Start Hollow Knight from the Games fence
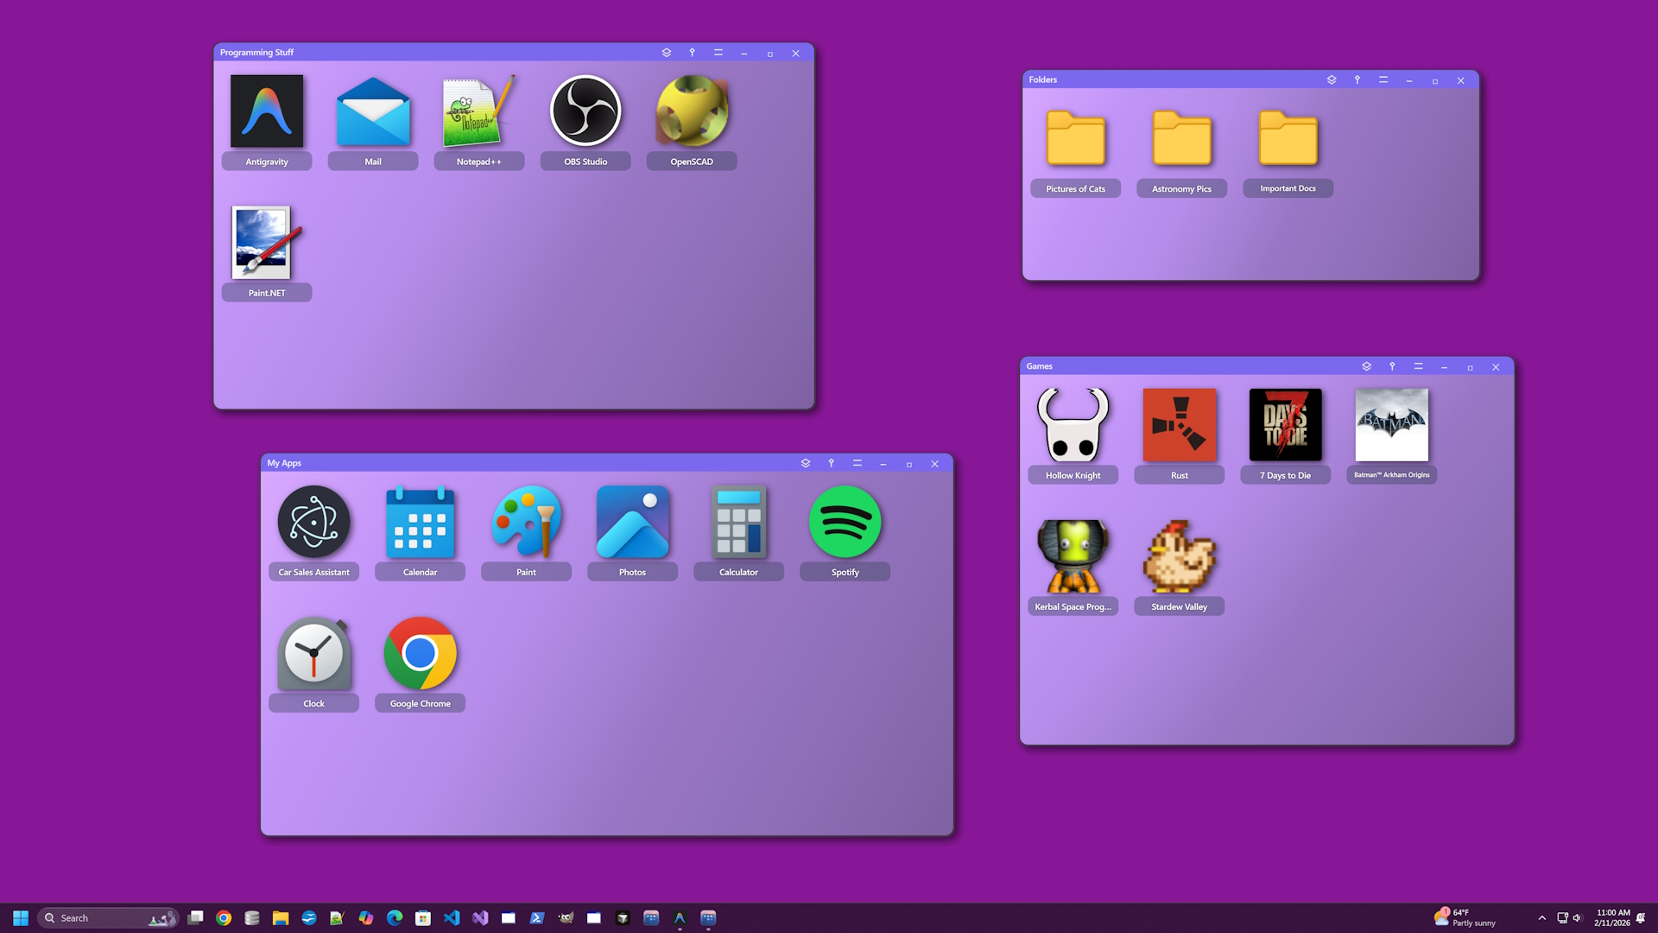 [1073, 425]
